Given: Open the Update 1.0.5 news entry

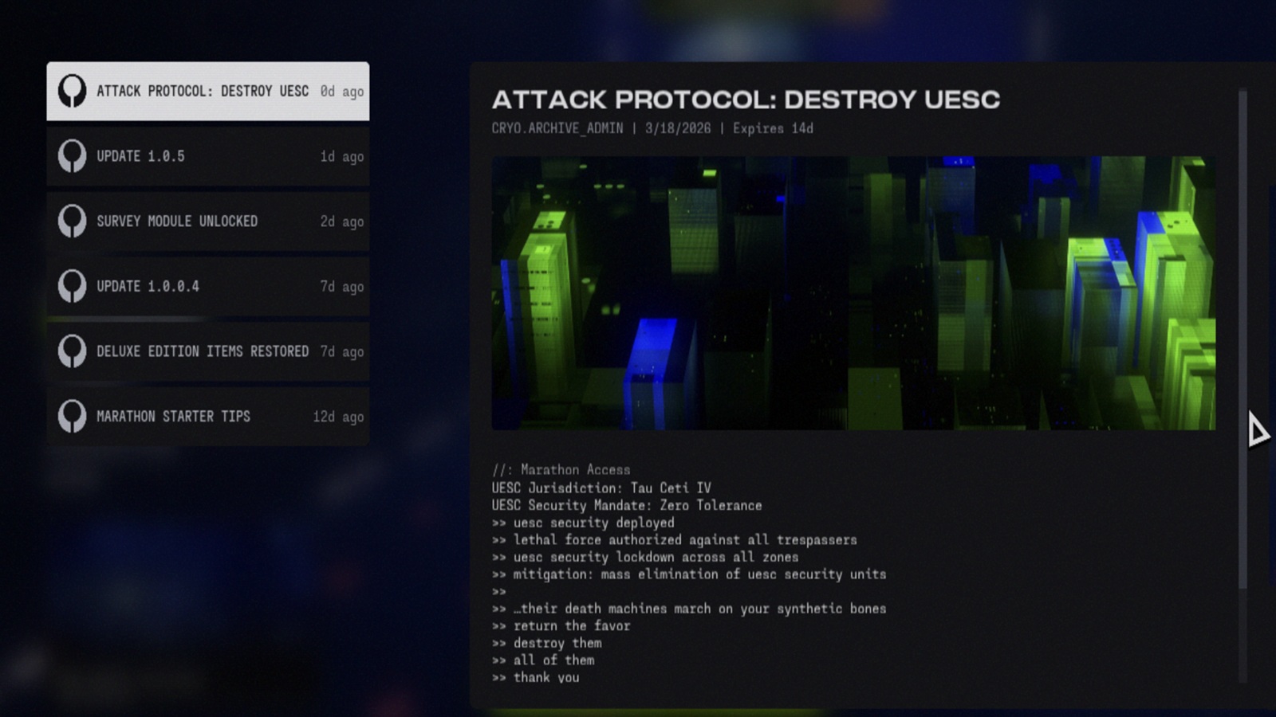Looking at the screenshot, I should (140, 157).
